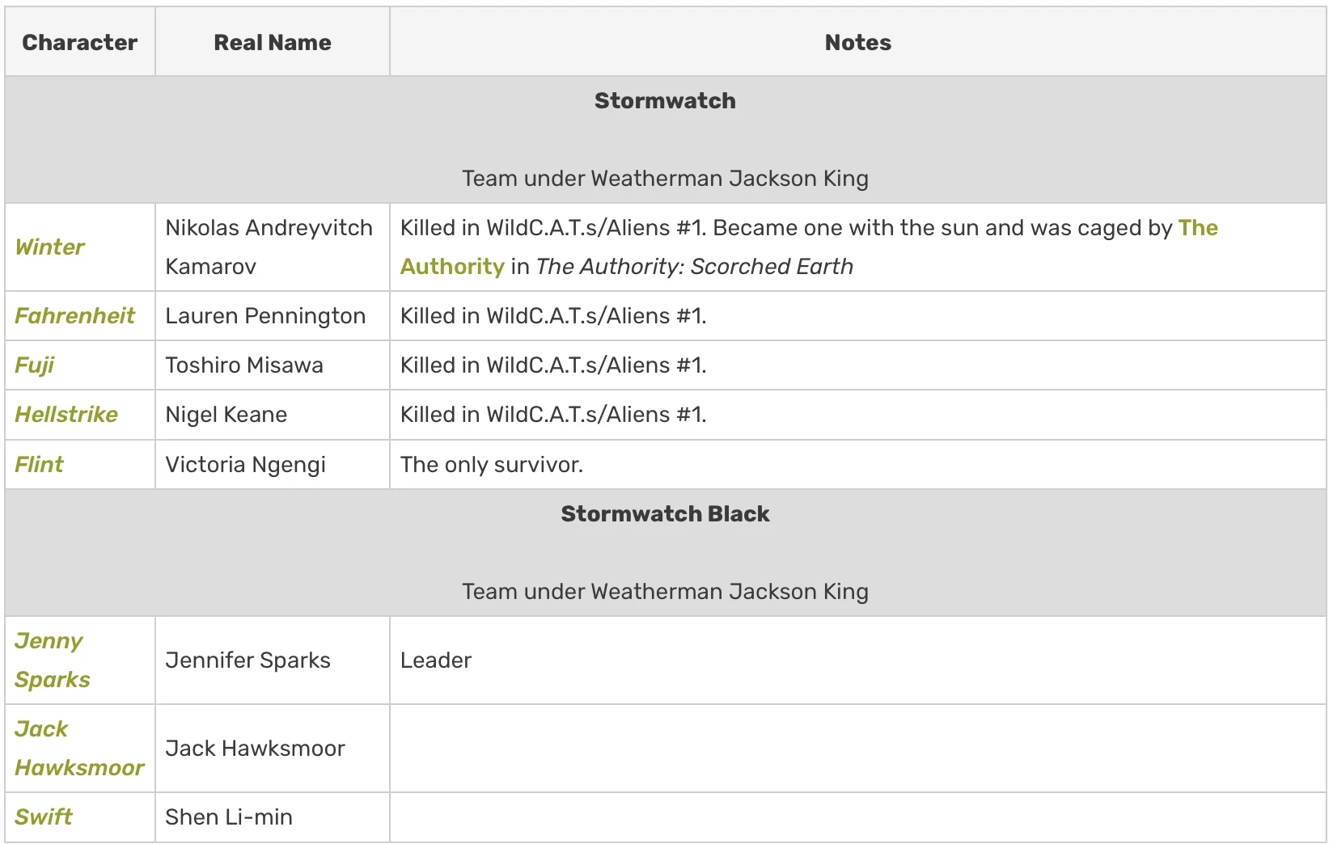
Task: Click the Swift character link
Action: (x=44, y=817)
